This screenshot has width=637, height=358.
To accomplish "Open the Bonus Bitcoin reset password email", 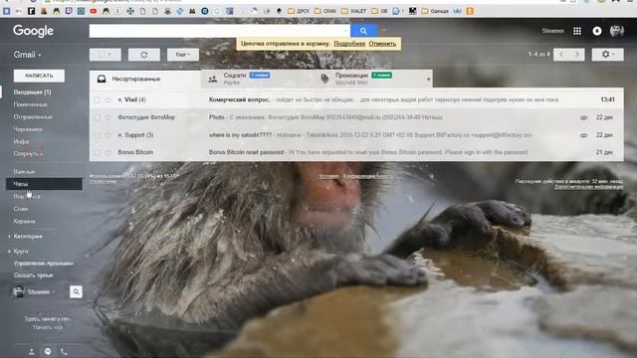I will point(356,152).
